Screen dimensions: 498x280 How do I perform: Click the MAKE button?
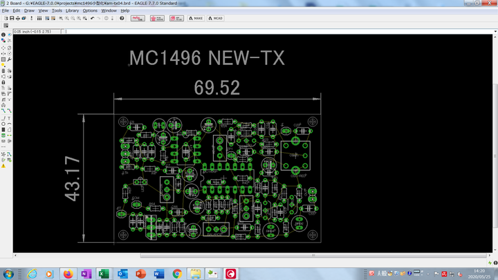coord(196,18)
